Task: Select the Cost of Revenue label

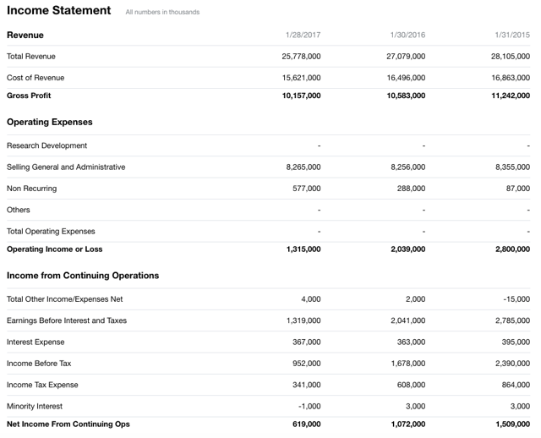Action: click(36, 78)
